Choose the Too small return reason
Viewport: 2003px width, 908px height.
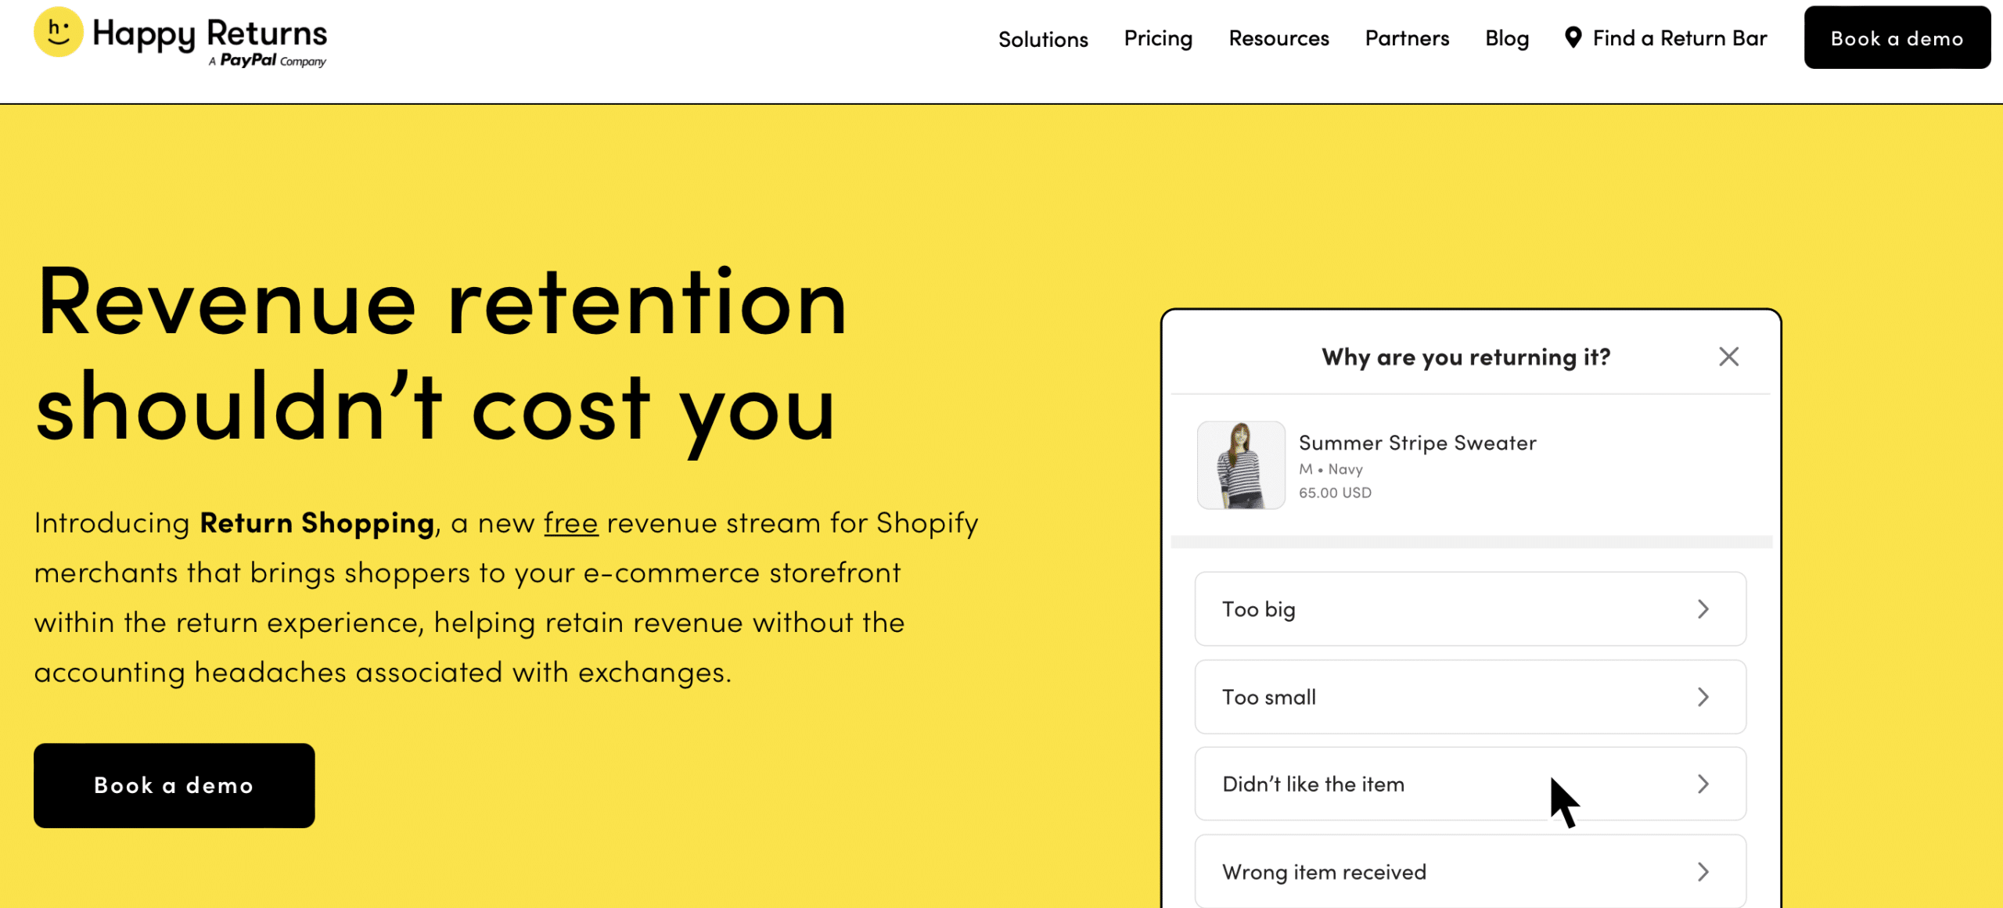click(1470, 697)
